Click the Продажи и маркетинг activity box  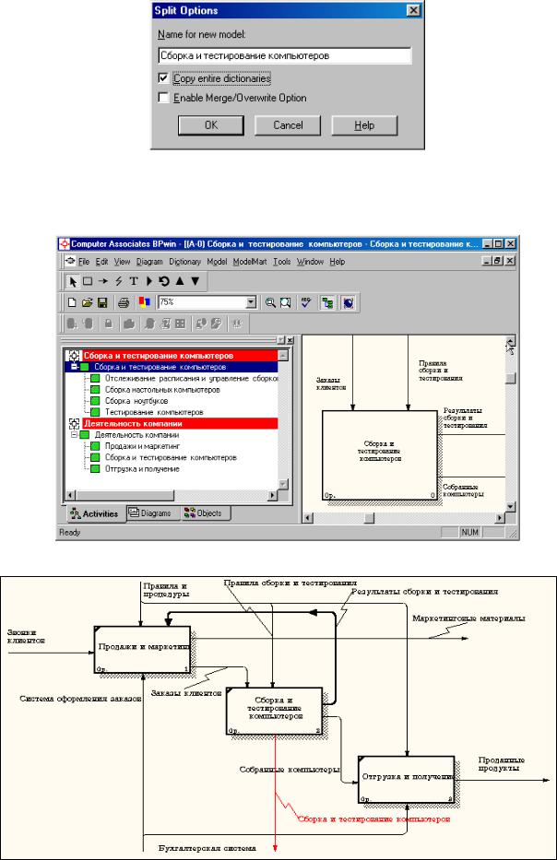(142, 650)
